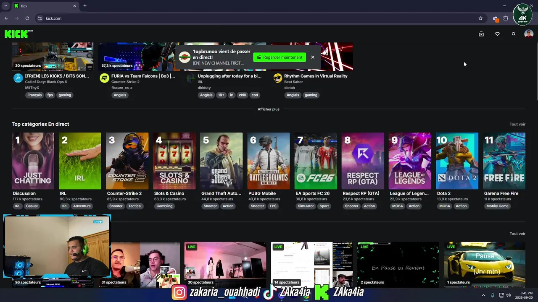Open the user profile avatar in Kick header

click(529, 34)
